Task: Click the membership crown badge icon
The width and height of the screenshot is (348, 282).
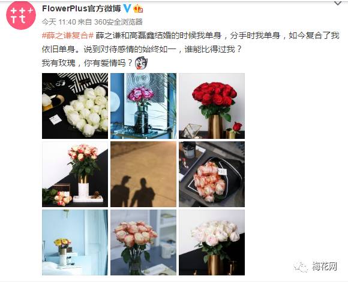Action: 137,8
